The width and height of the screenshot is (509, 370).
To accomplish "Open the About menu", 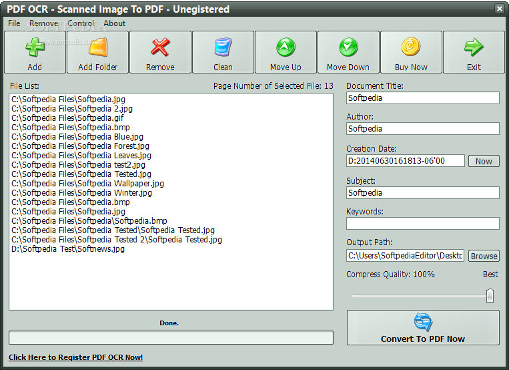I will pos(114,23).
